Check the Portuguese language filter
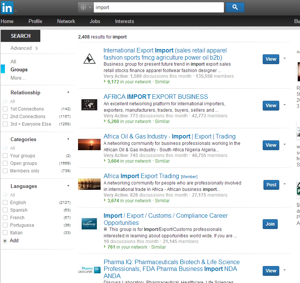Image resolution: width=300 pixels, height=283 pixels. click(x=5, y=225)
